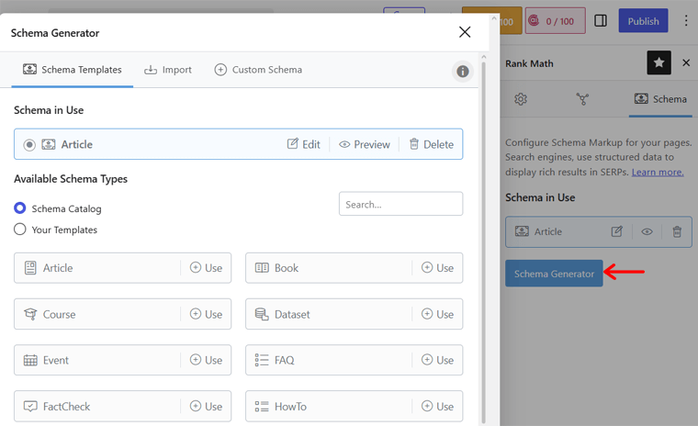
Task: Edit the Article schema in use
Action: pyautogui.click(x=304, y=144)
